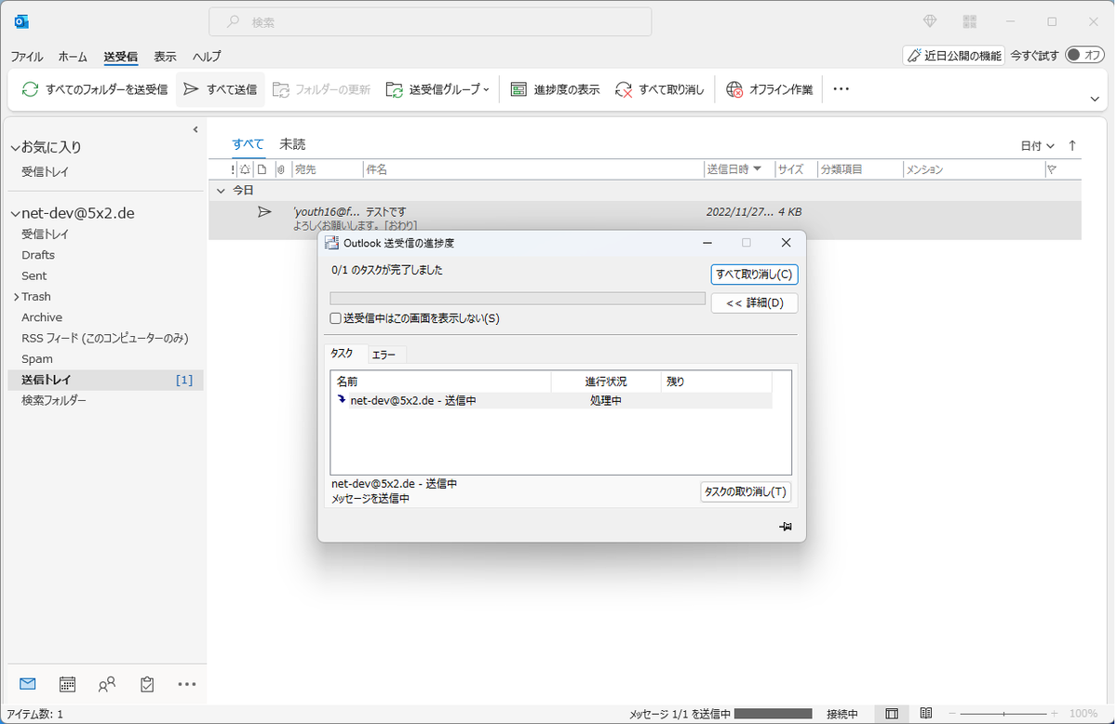Screen dimensions: 1117x724
Task: Click the 近日公開の機能 button
Action: 954,56
